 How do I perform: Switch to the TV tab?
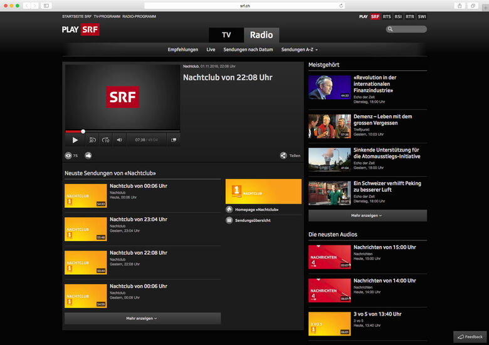click(226, 35)
